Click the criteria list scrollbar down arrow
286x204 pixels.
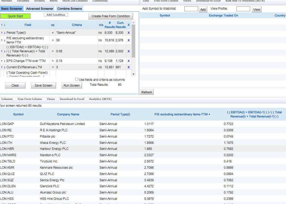(x=134, y=74)
